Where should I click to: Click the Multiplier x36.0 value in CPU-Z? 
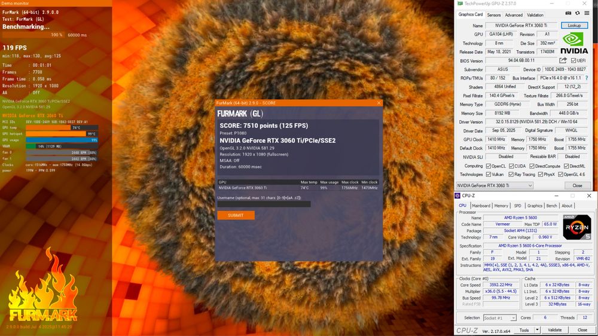coord(501,291)
